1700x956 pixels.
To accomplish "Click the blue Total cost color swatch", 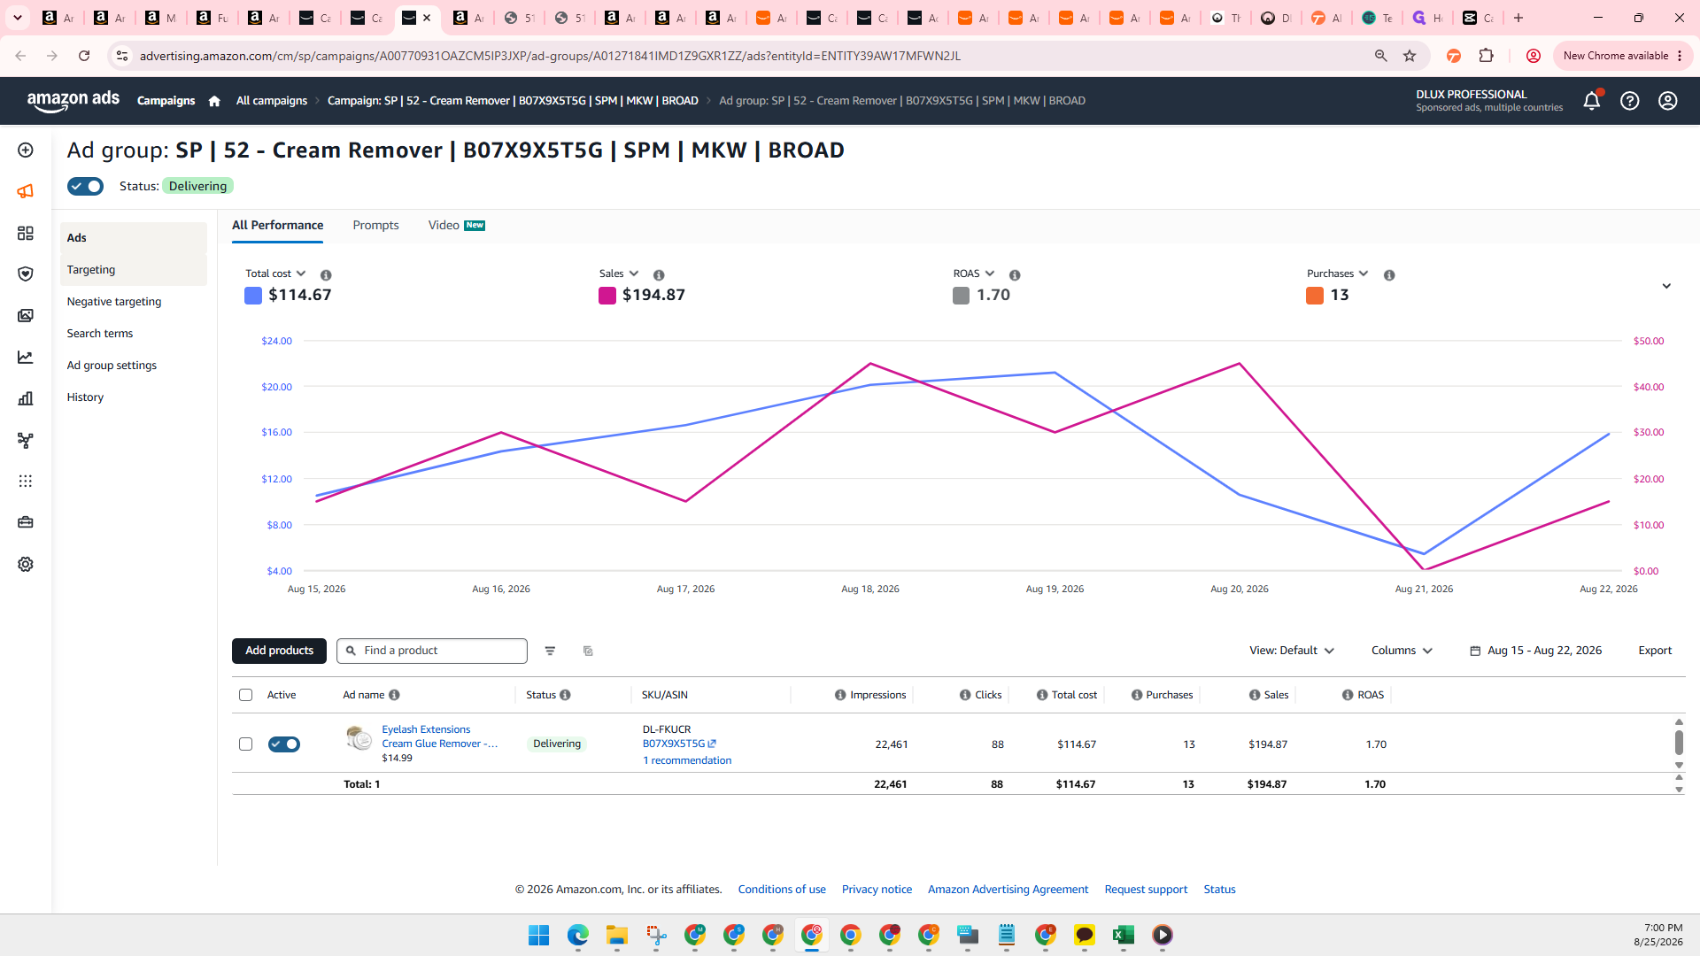I will click(253, 296).
